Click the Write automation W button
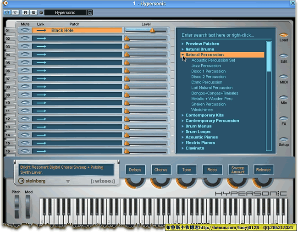This screenshot has height=232, width=298. click(x=33, y=12)
